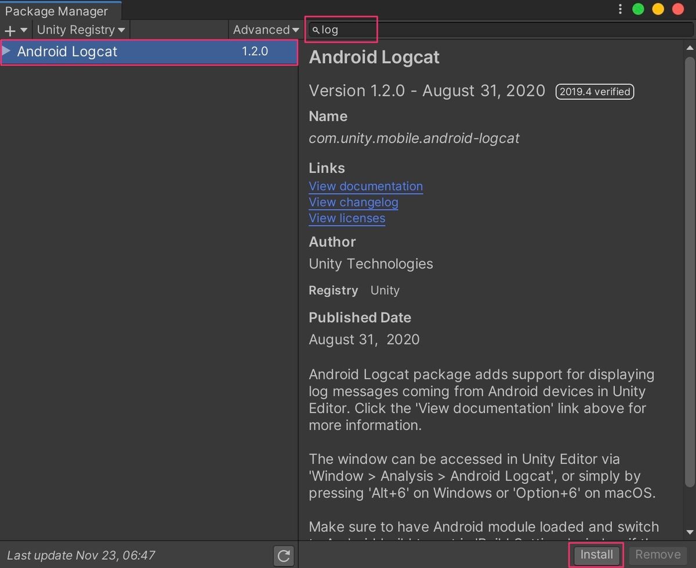Click the vertical scrollbar thumb in details
Viewport: 696px width, 568px height.
(x=690, y=271)
